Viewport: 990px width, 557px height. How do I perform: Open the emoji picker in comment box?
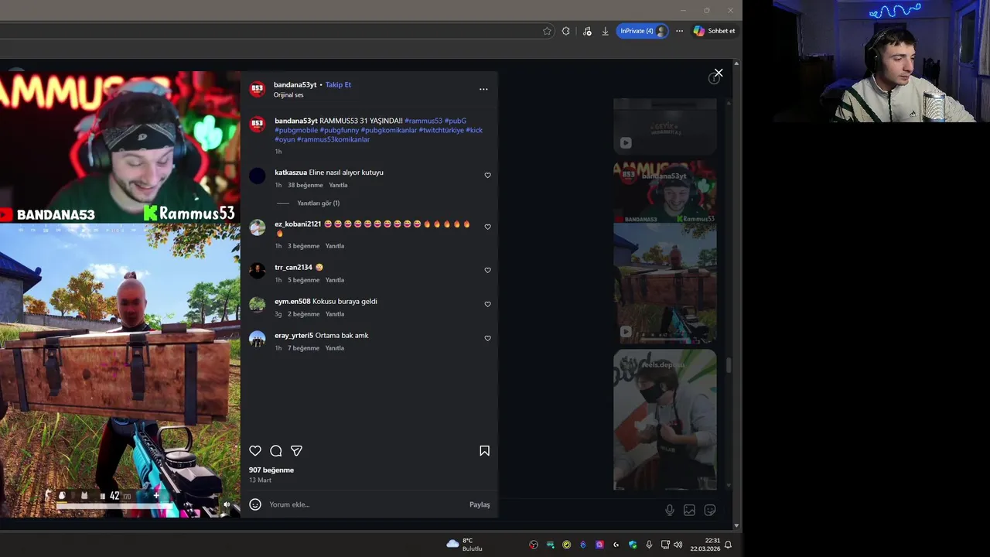pos(255,504)
